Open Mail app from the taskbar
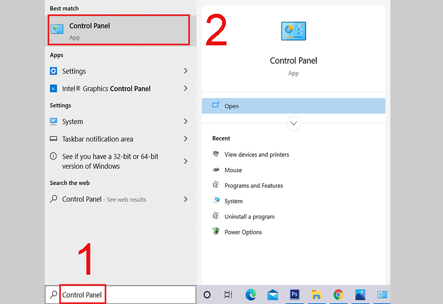 (272, 295)
